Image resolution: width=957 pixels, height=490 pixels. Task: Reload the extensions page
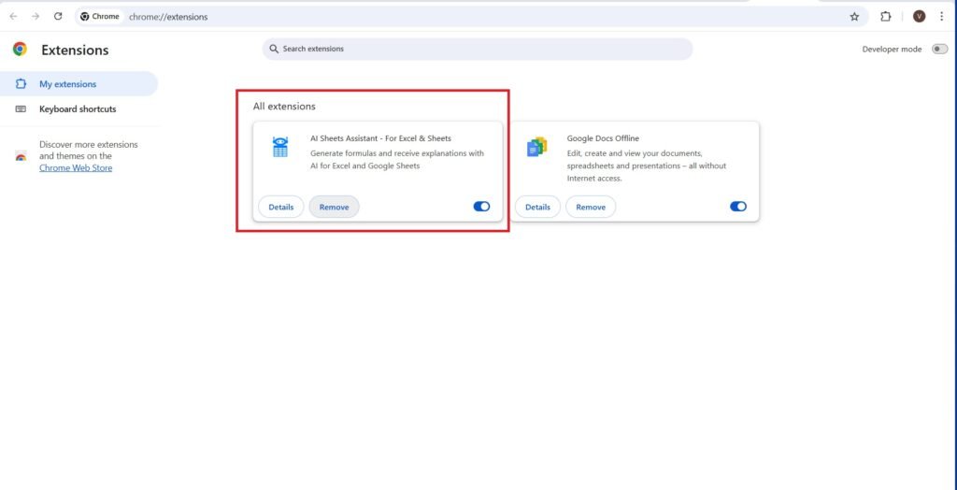point(58,17)
